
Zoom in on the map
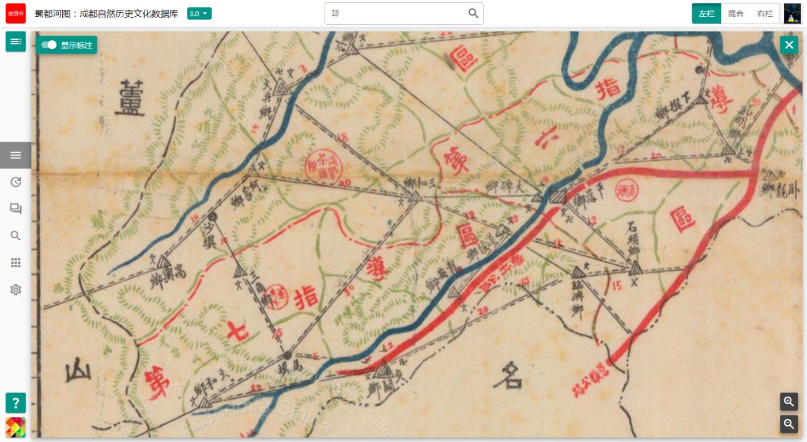coord(789,402)
